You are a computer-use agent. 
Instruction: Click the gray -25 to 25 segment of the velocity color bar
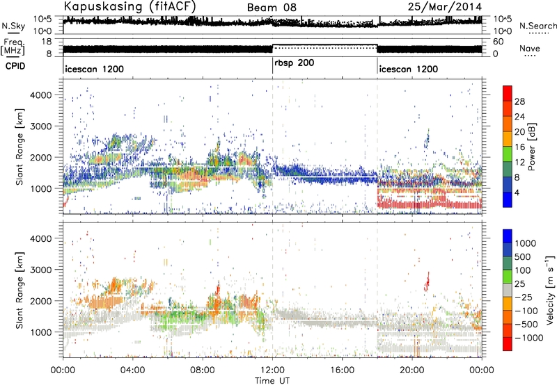[x=508, y=290]
